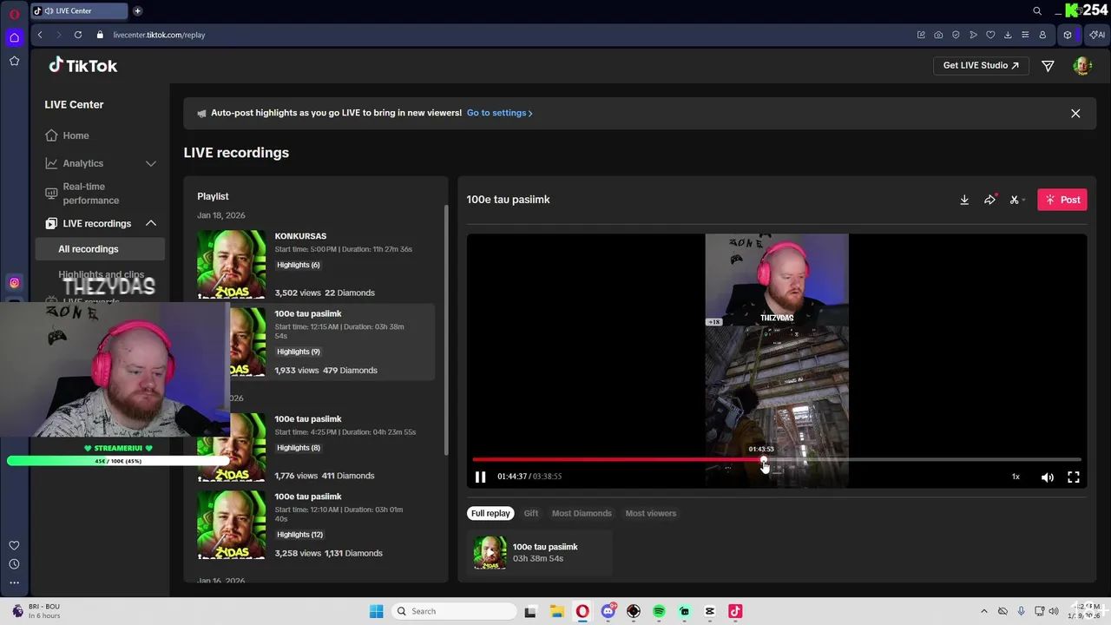Open the Opera sidebar home icon
Viewport: 1111px width, 625px height.
[14, 37]
